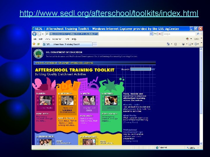Click the IE logo in the title bar
The height and width of the screenshot is (157, 210).
click(33, 28)
